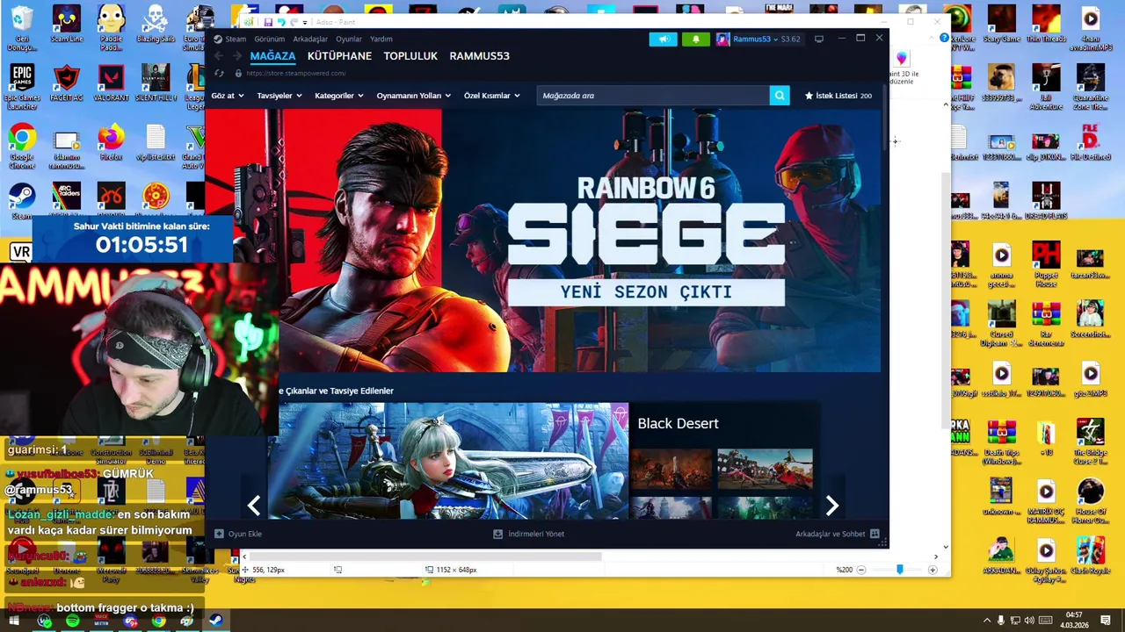1125x632 pixels.
Task: Reload the Steam store page
Action: (219, 74)
